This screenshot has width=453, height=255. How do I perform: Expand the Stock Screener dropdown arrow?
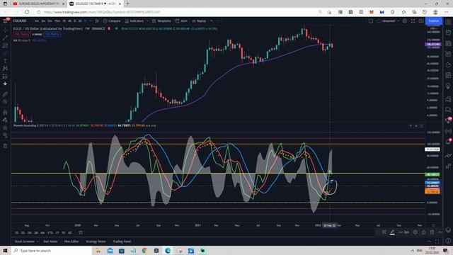tap(38, 242)
